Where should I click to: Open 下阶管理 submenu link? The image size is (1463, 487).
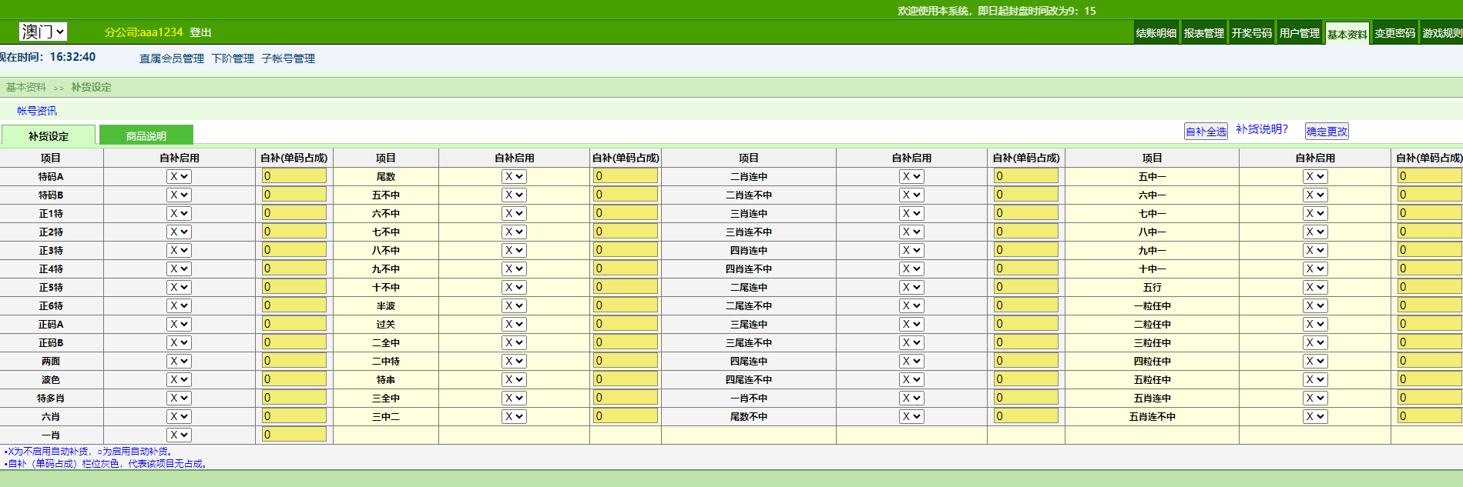(233, 58)
